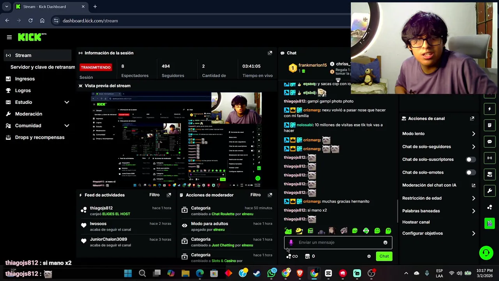This screenshot has height=281, width=499.
Task: Open a new browser tab
Action: click(x=95, y=7)
